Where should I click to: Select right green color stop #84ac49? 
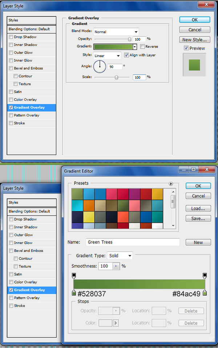pos(205,293)
